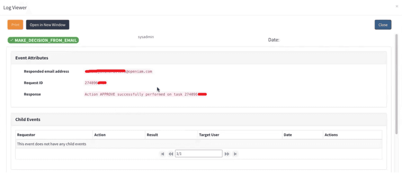The height and width of the screenshot is (174, 402).
Task: Go to previous page of child events
Action: tap(171, 154)
